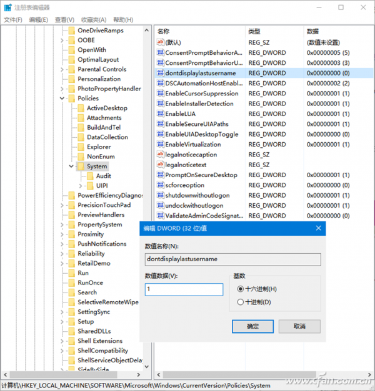Expand the UIPI tree node
The width and height of the screenshot is (375, 391).
80,186
